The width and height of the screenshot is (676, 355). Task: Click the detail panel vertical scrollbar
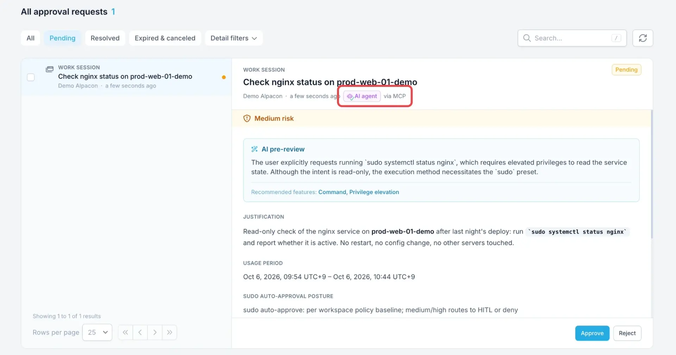(651, 174)
